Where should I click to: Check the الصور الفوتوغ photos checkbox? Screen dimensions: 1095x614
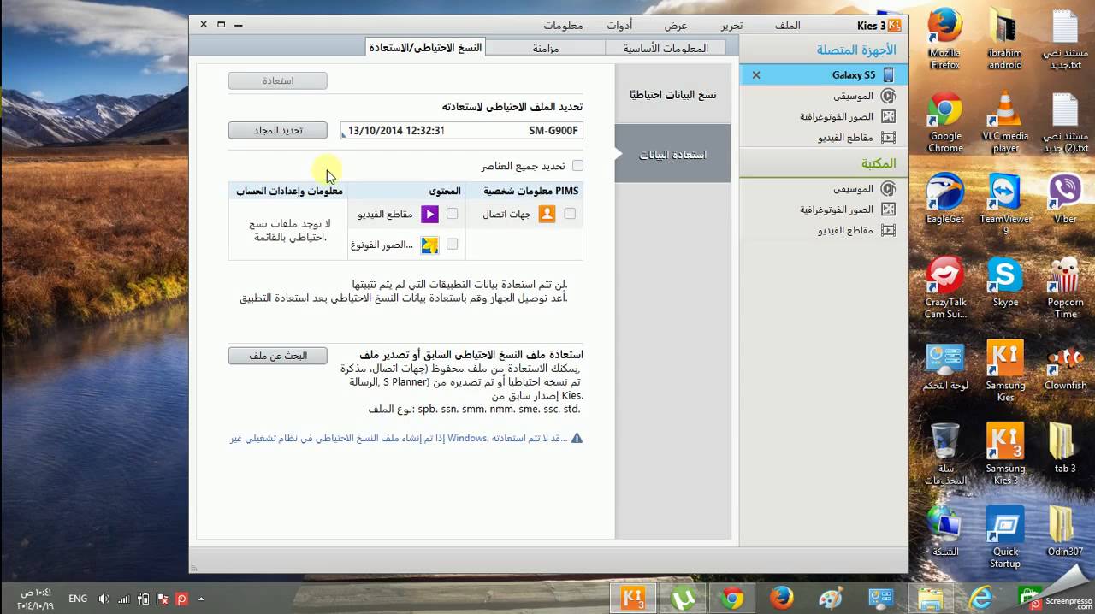453,245
